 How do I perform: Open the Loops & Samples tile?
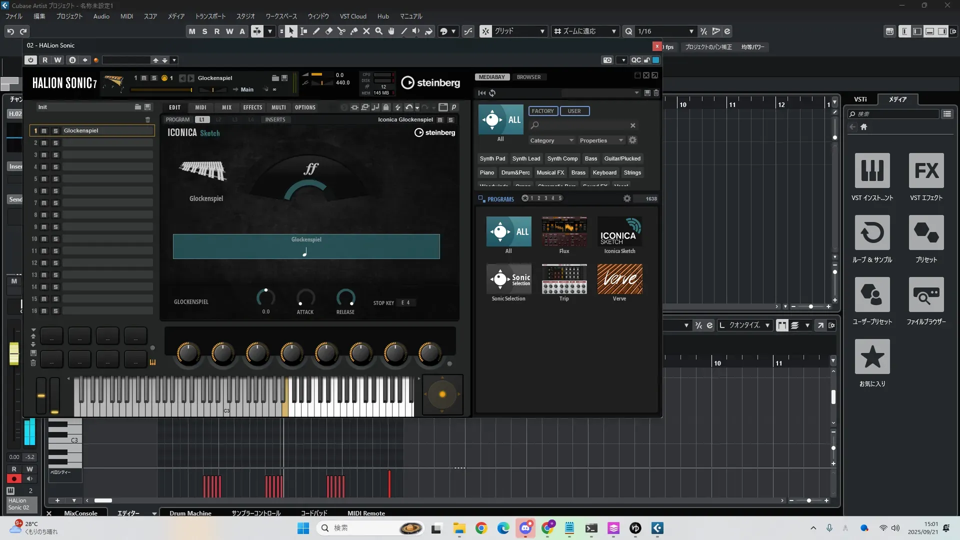pos(872,233)
